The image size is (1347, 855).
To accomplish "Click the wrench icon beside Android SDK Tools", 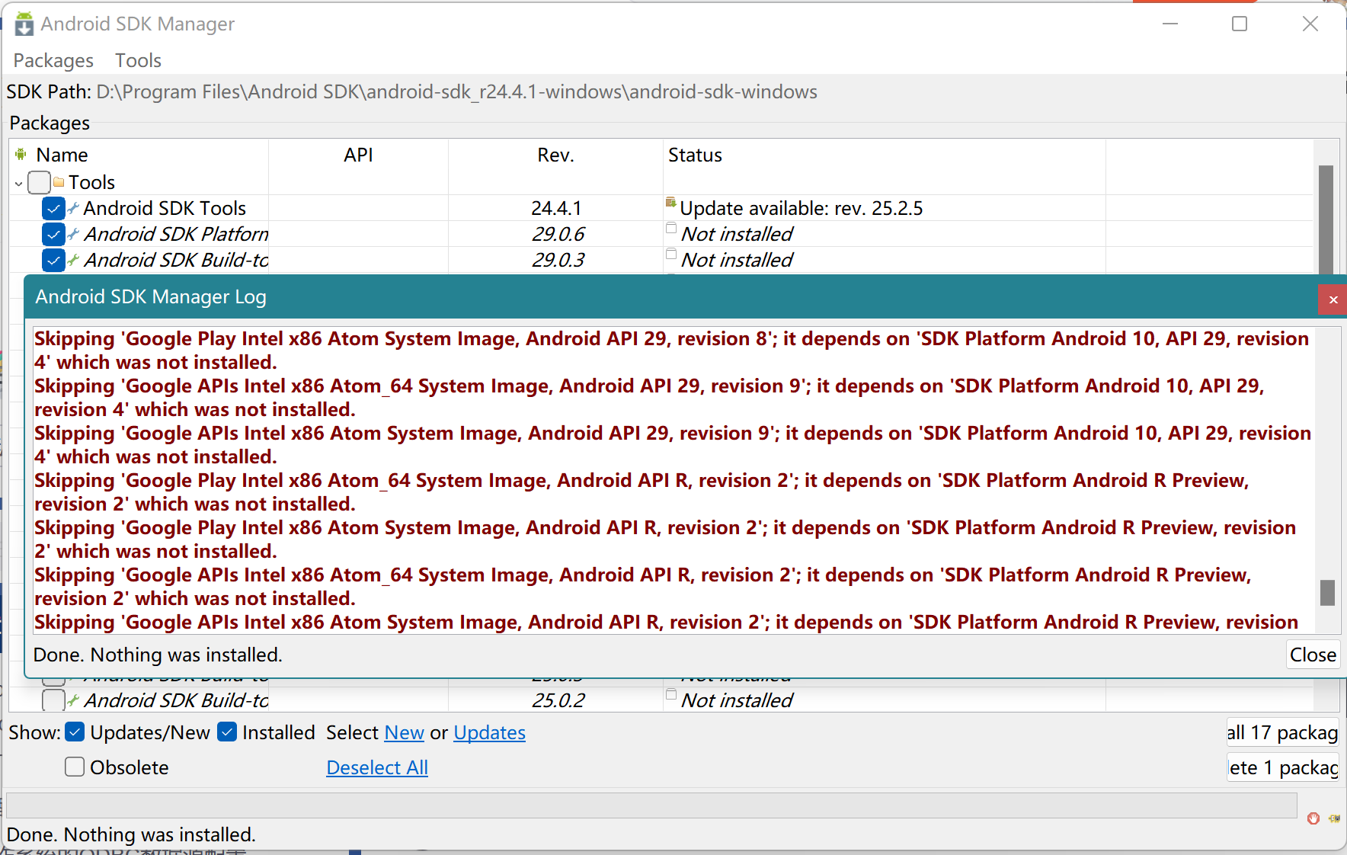I will tap(74, 207).
